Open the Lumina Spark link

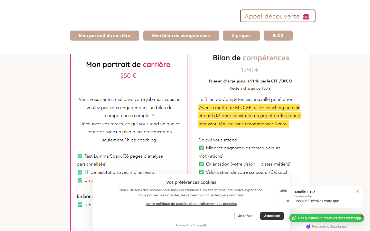[x=108, y=156]
